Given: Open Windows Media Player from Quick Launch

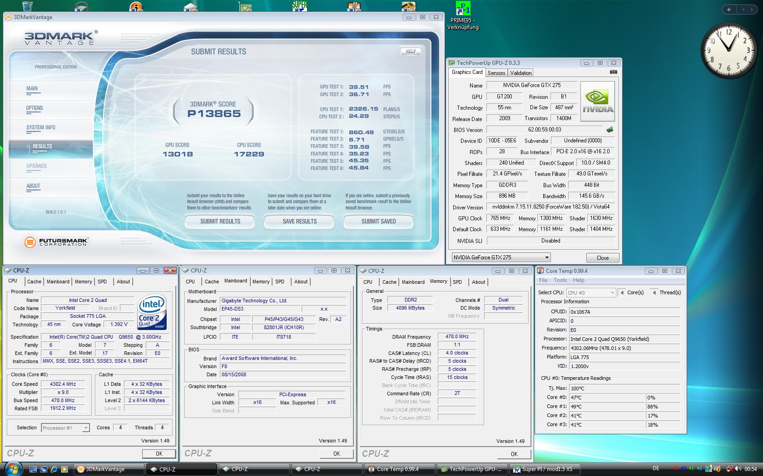Looking at the screenshot, I should pyautogui.click(x=64, y=469).
